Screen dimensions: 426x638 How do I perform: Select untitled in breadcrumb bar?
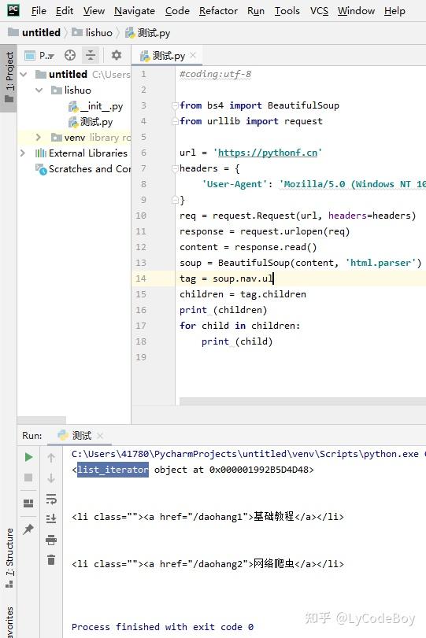pyautogui.click(x=35, y=32)
